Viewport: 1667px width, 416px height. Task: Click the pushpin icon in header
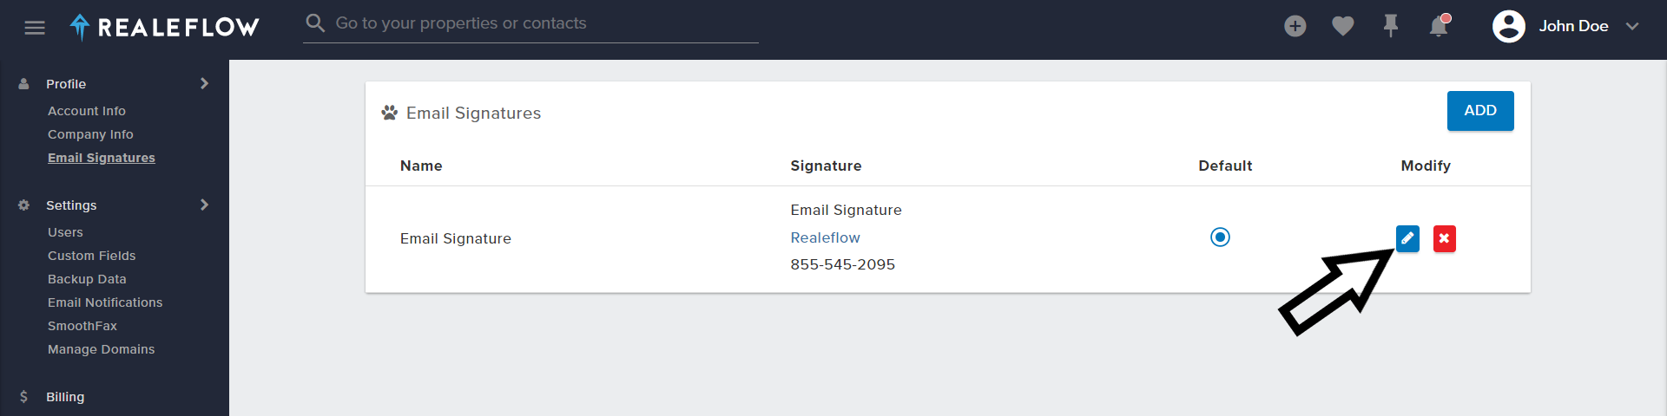[x=1390, y=26]
